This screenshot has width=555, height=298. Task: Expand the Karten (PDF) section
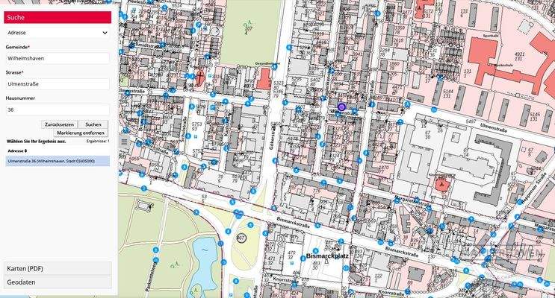(57, 268)
